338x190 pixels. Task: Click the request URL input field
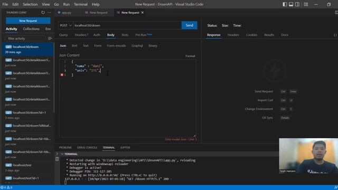(x=127, y=25)
